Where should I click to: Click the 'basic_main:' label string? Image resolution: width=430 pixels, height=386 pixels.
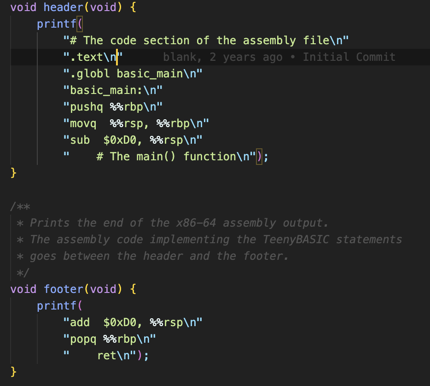click(113, 90)
